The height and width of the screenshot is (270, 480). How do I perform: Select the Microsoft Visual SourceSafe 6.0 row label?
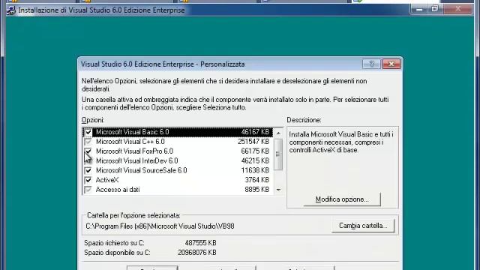click(x=142, y=170)
